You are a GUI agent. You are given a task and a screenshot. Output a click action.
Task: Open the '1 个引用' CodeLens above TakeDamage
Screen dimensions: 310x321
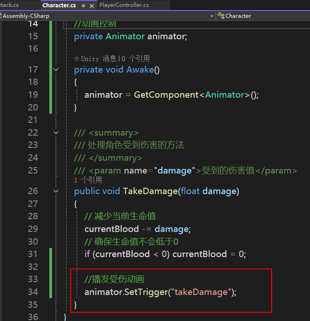pyautogui.click(x=88, y=180)
